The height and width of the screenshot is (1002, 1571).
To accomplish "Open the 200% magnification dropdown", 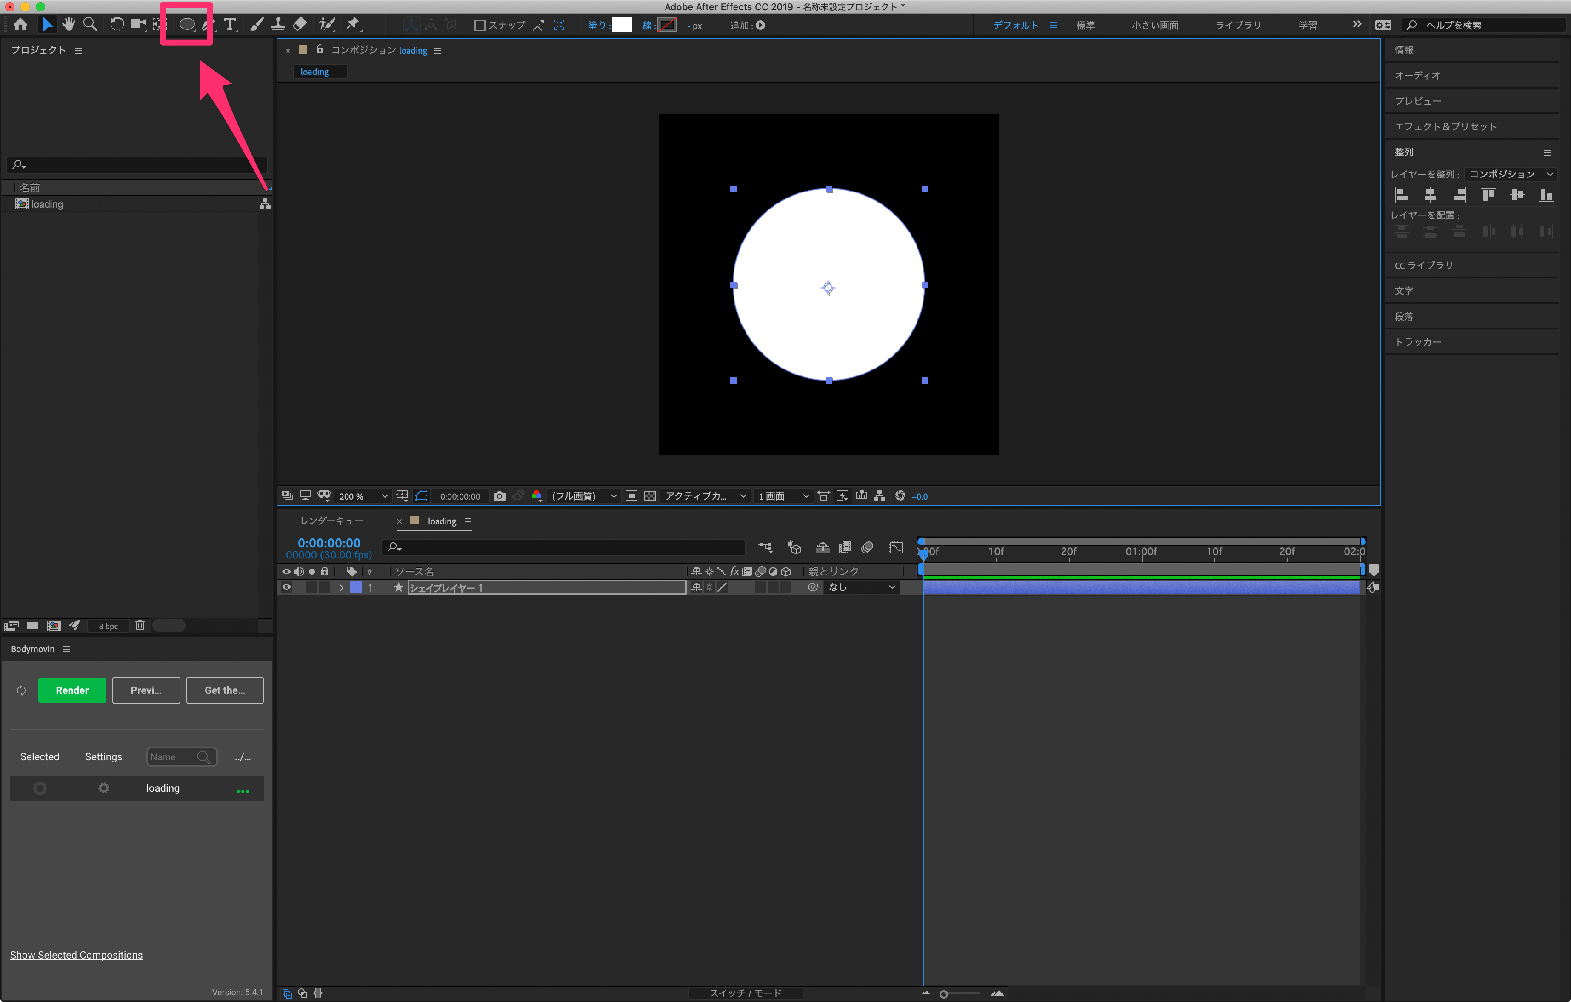I will tap(363, 496).
